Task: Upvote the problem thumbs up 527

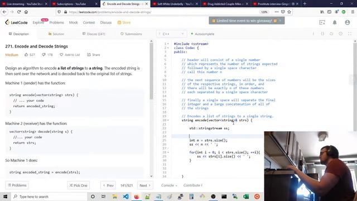Action: click(x=30, y=55)
